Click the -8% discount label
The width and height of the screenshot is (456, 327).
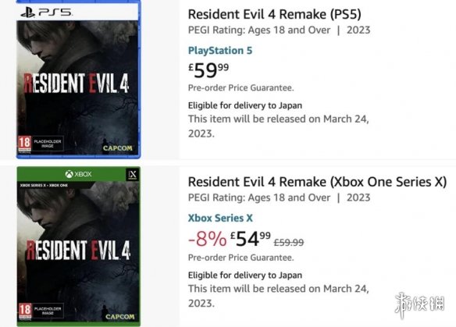click(208, 239)
